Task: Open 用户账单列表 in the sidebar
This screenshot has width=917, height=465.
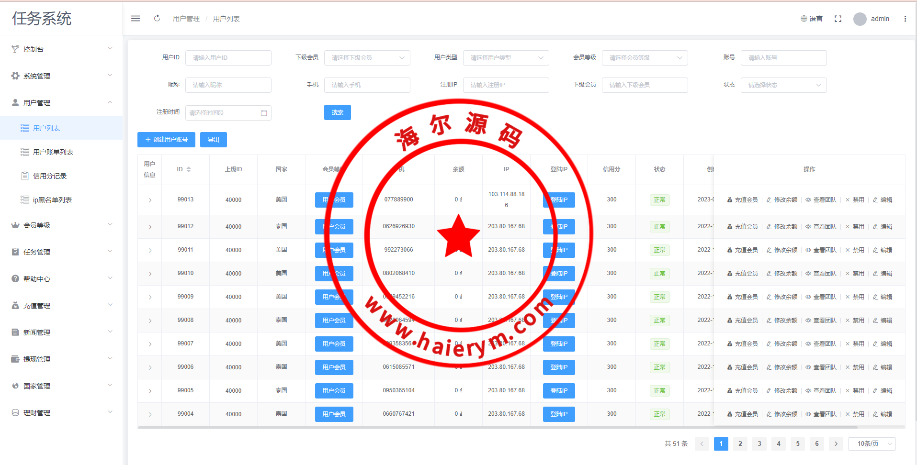Action: click(x=53, y=152)
